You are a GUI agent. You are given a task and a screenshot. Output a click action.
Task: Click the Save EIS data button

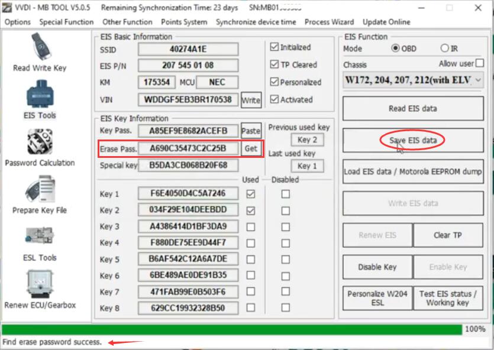[x=413, y=140]
